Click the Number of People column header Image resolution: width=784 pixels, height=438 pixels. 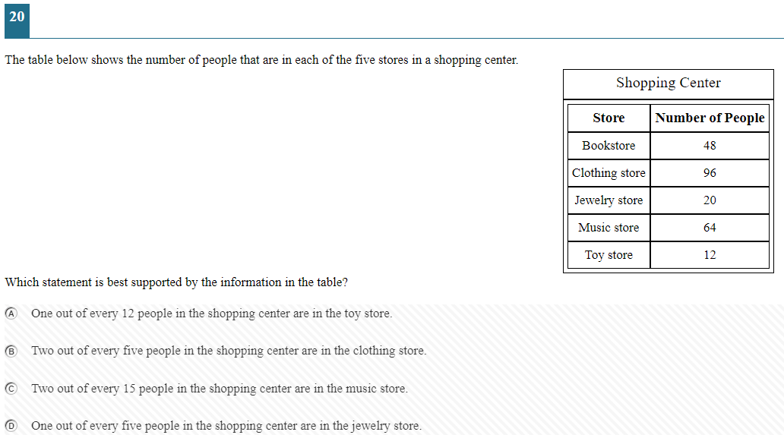point(710,118)
